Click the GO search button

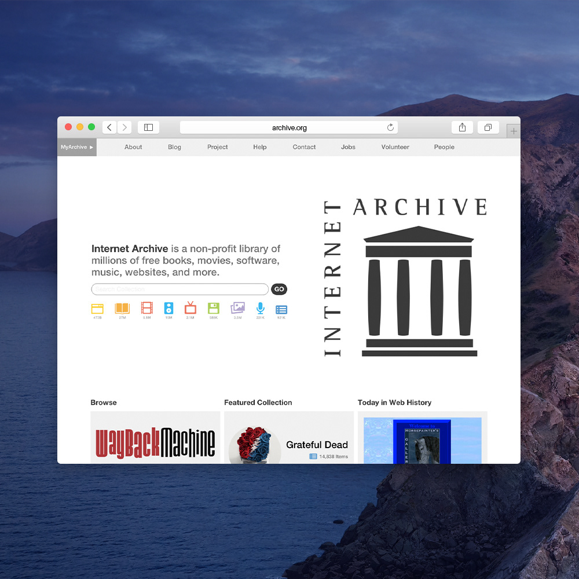[x=279, y=289]
